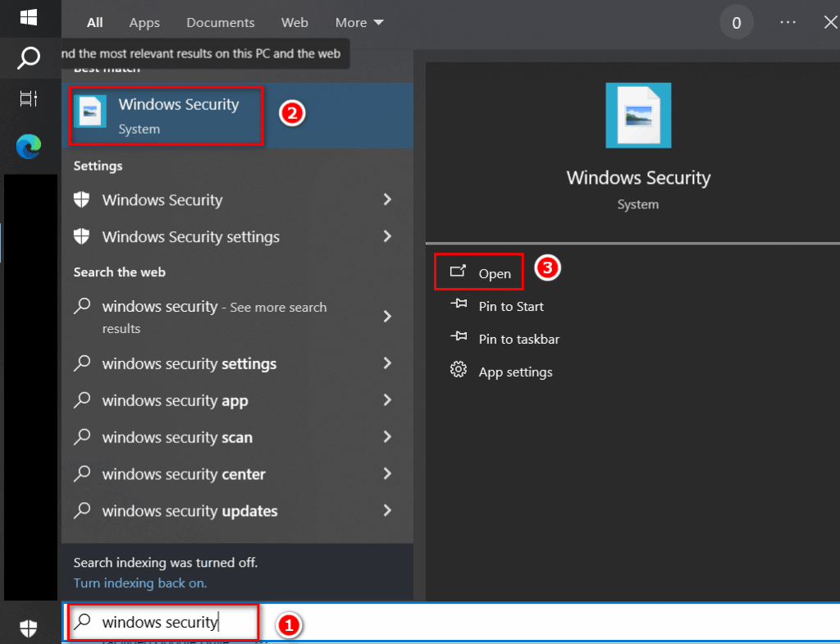Image resolution: width=840 pixels, height=644 pixels.
Task: Switch to the Apps tab
Action: [144, 22]
